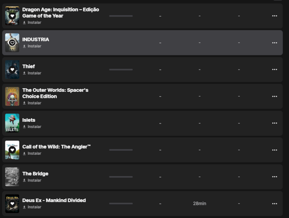Click the heart icon on Deus Ex cover

coord(12,204)
